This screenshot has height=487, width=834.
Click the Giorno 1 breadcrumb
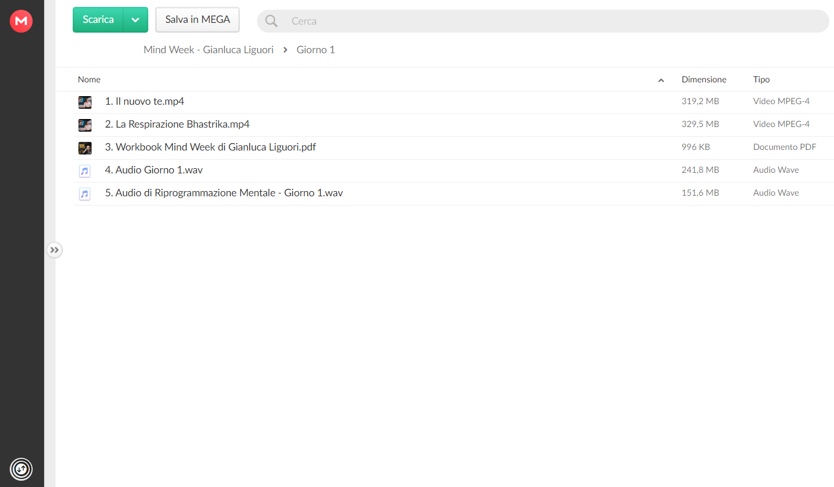pos(315,50)
